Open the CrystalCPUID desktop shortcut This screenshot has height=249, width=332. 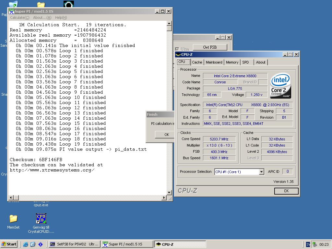point(41,223)
